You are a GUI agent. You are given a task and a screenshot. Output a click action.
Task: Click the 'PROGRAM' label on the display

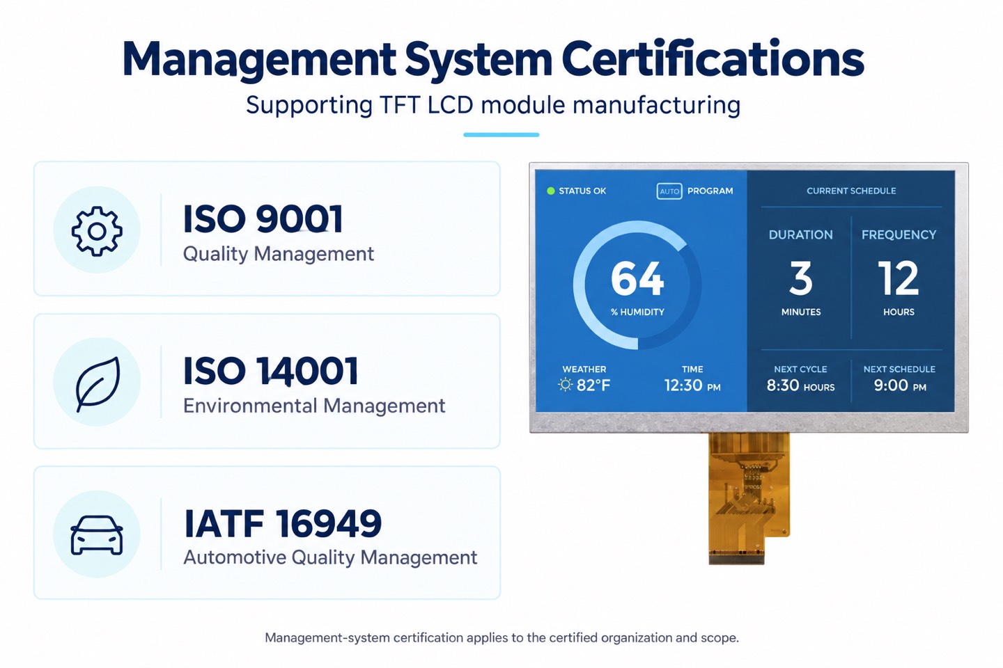pos(710,191)
